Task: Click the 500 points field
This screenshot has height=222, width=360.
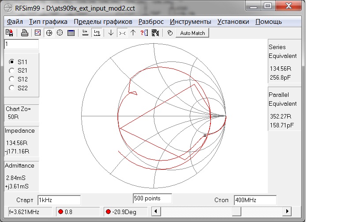Action: (152, 198)
